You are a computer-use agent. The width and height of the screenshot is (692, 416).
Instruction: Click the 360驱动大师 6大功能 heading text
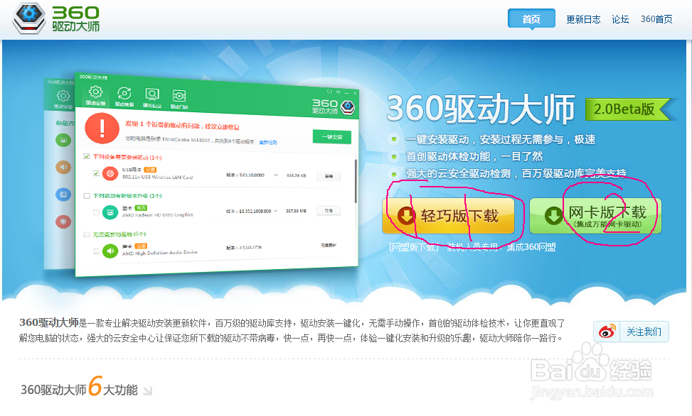coord(80,388)
